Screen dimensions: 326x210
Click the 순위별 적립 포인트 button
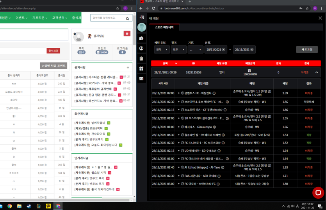point(53,66)
